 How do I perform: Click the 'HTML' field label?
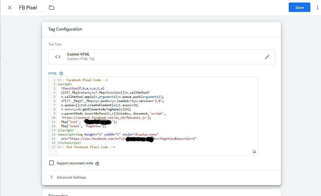(53, 73)
